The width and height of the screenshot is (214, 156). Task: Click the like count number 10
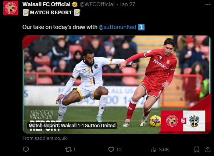coord(119,150)
